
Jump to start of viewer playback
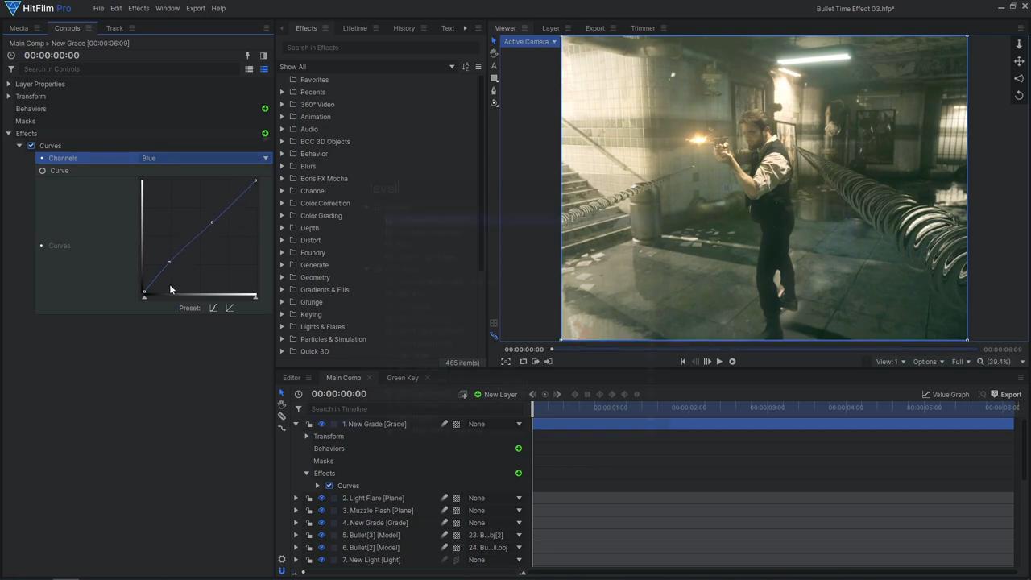683,362
